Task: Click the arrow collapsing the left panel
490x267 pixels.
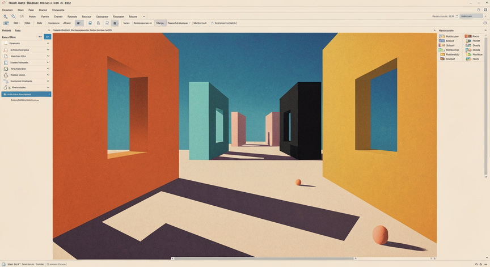Action: pos(49,31)
